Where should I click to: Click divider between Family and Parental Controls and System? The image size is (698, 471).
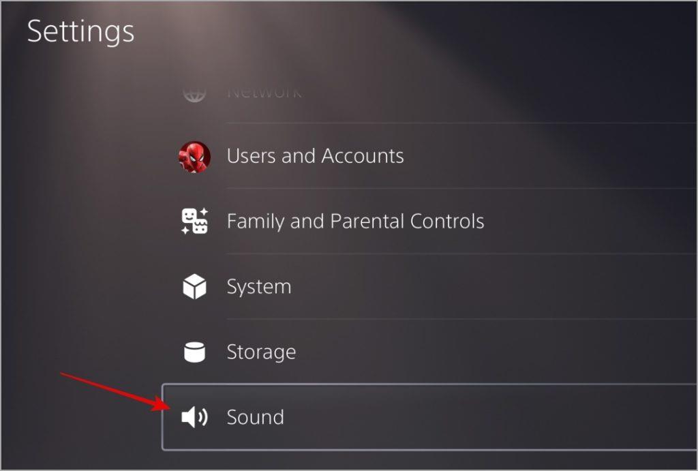[x=461, y=254]
